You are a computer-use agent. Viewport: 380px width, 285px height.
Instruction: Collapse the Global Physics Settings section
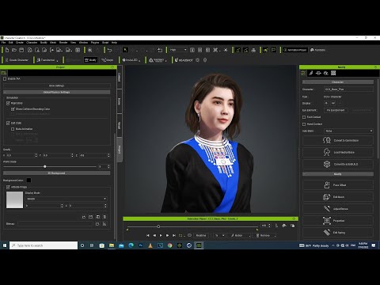56,92
